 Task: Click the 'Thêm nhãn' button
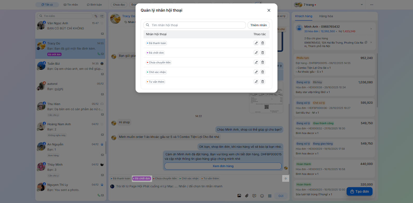click(258, 25)
